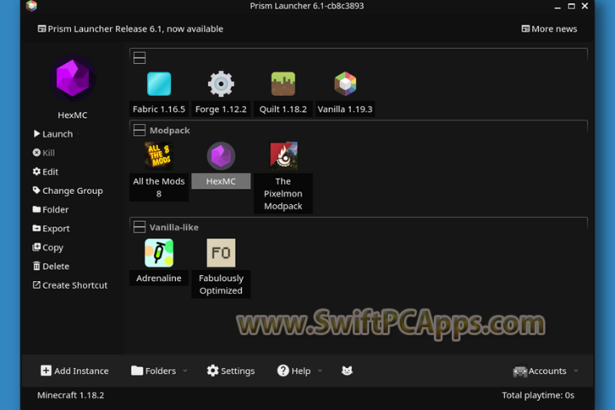
Task: Select the Vanilla 1.19.3 instance icon
Action: [x=345, y=84]
